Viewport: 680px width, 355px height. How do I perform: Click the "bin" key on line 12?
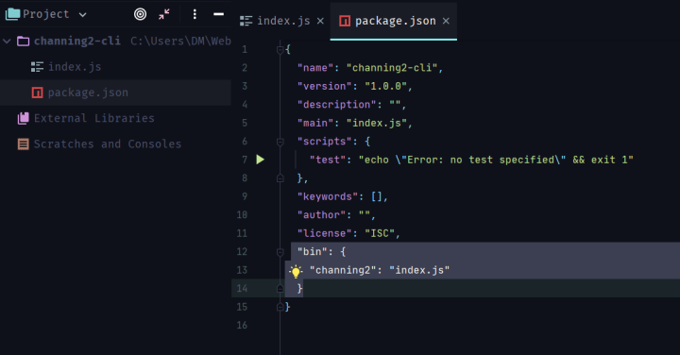[x=313, y=252]
